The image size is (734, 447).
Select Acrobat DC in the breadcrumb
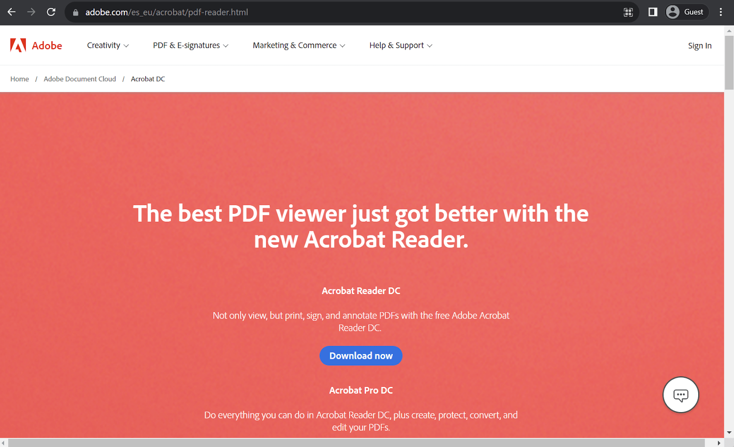pos(148,79)
